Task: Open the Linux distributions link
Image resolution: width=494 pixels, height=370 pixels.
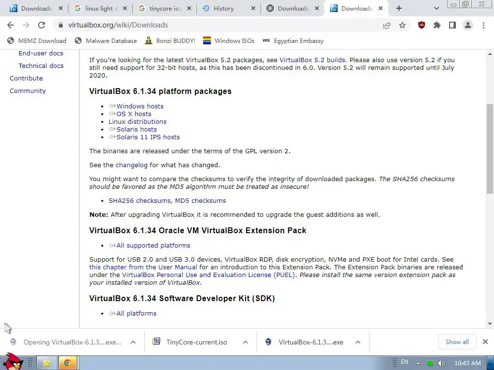Action: 137,122
